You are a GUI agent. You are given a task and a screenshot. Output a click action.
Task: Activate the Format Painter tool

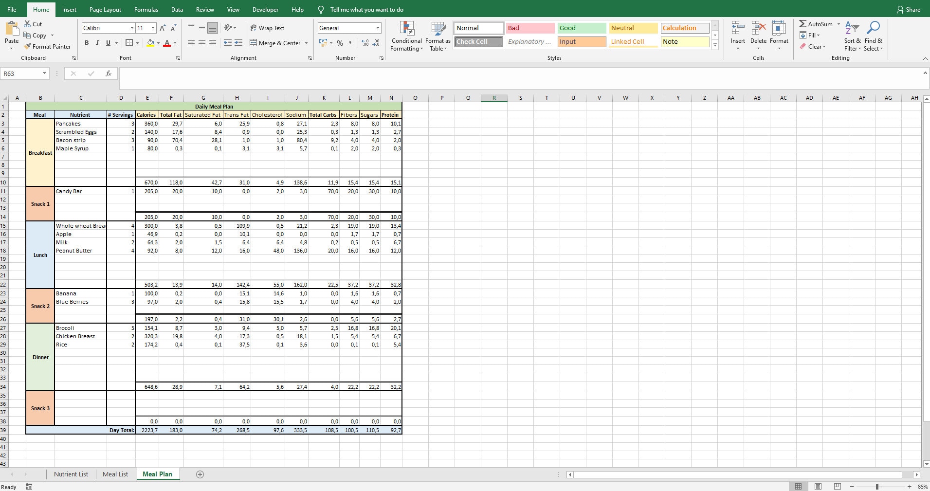pos(47,46)
